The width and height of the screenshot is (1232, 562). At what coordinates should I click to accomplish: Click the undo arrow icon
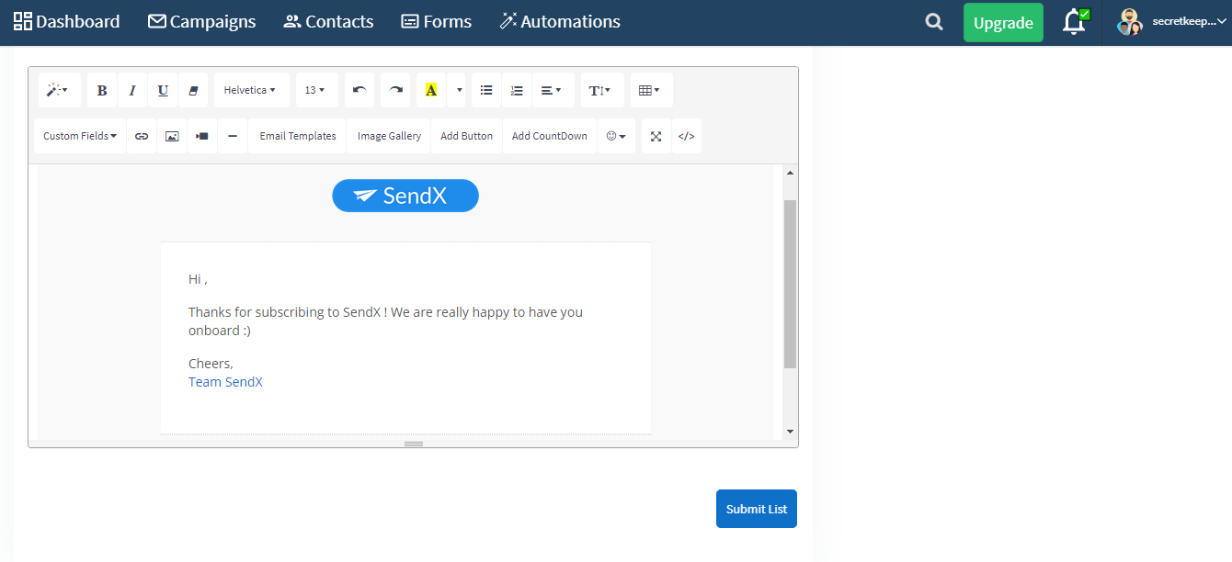pos(359,90)
